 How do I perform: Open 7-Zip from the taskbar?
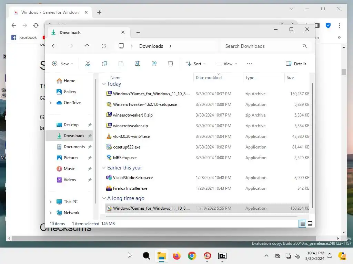pos(222,256)
